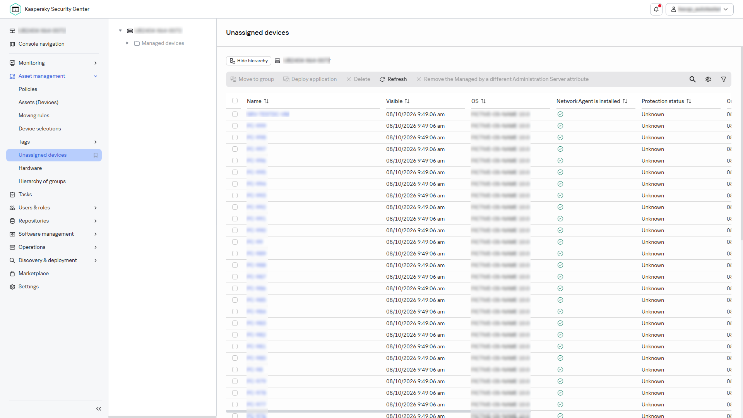Open Assets (Devices) page

38,102
